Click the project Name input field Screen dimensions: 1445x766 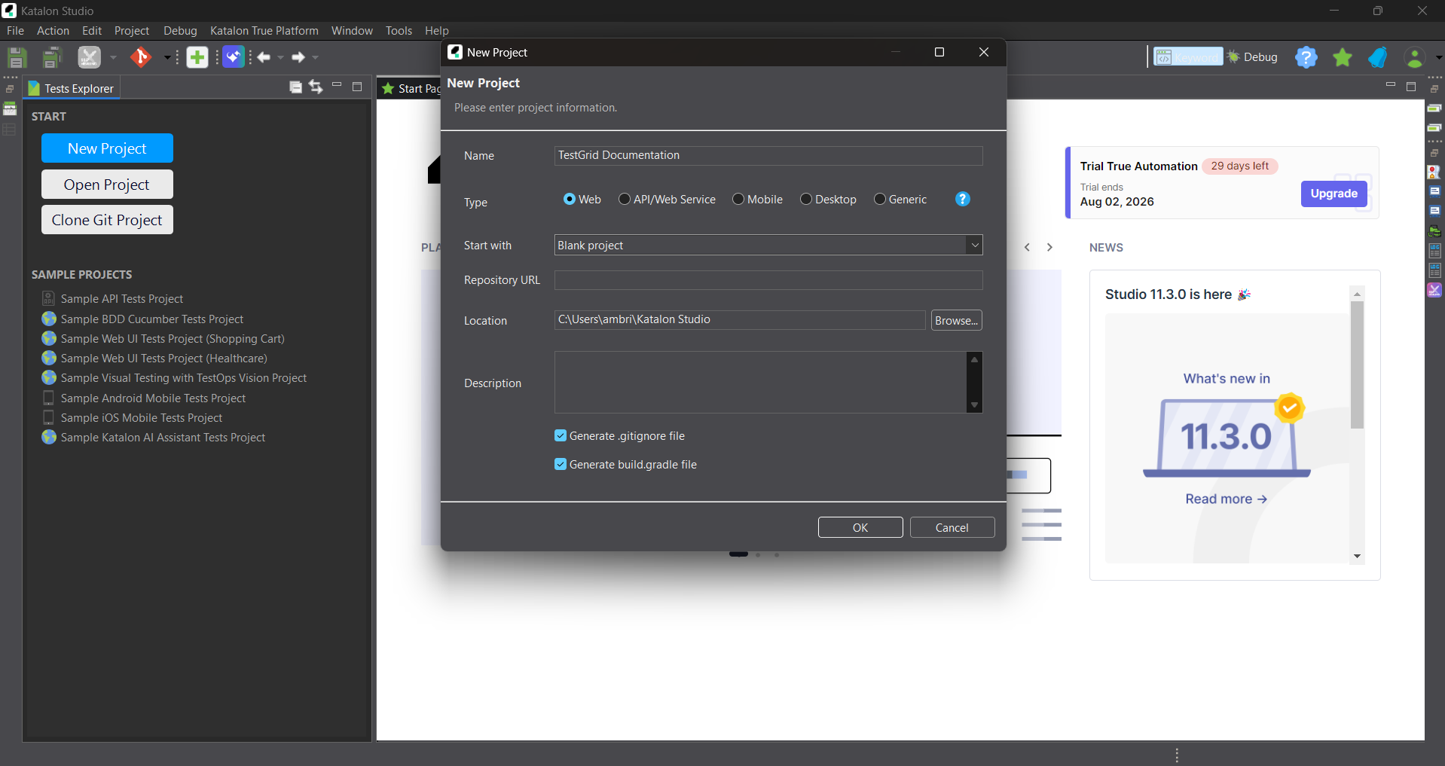click(x=768, y=155)
